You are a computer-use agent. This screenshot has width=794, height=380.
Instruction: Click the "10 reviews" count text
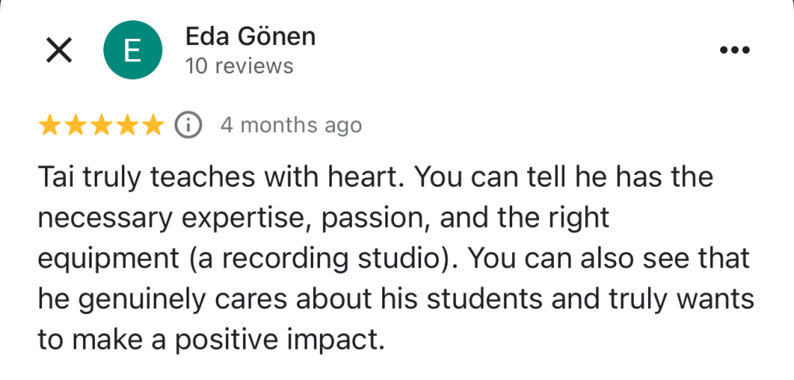coord(239,66)
